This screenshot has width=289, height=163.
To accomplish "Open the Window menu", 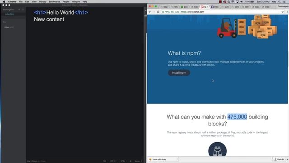I will pyautogui.click(x=76, y=2).
